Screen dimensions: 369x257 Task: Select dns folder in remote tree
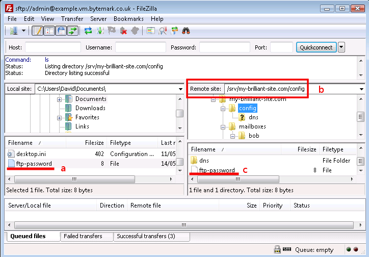tap(253, 117)
